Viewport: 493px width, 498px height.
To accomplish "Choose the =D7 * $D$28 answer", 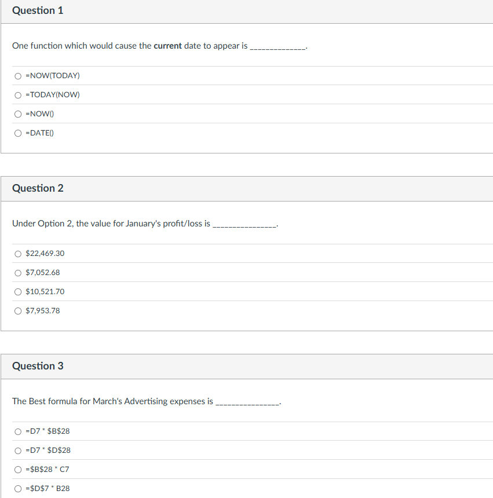I will [18, 450].
